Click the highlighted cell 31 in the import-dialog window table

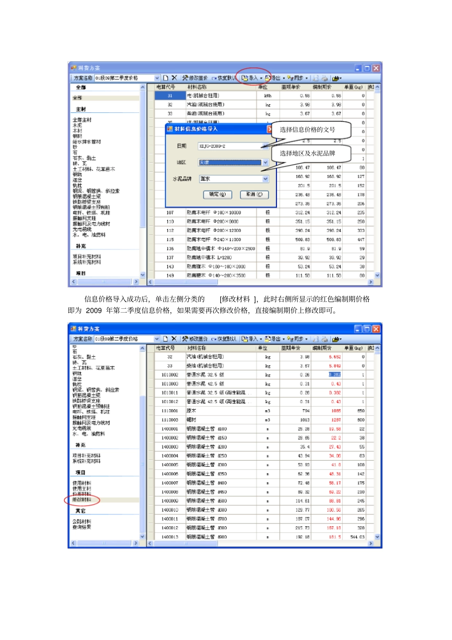point(170,96)
